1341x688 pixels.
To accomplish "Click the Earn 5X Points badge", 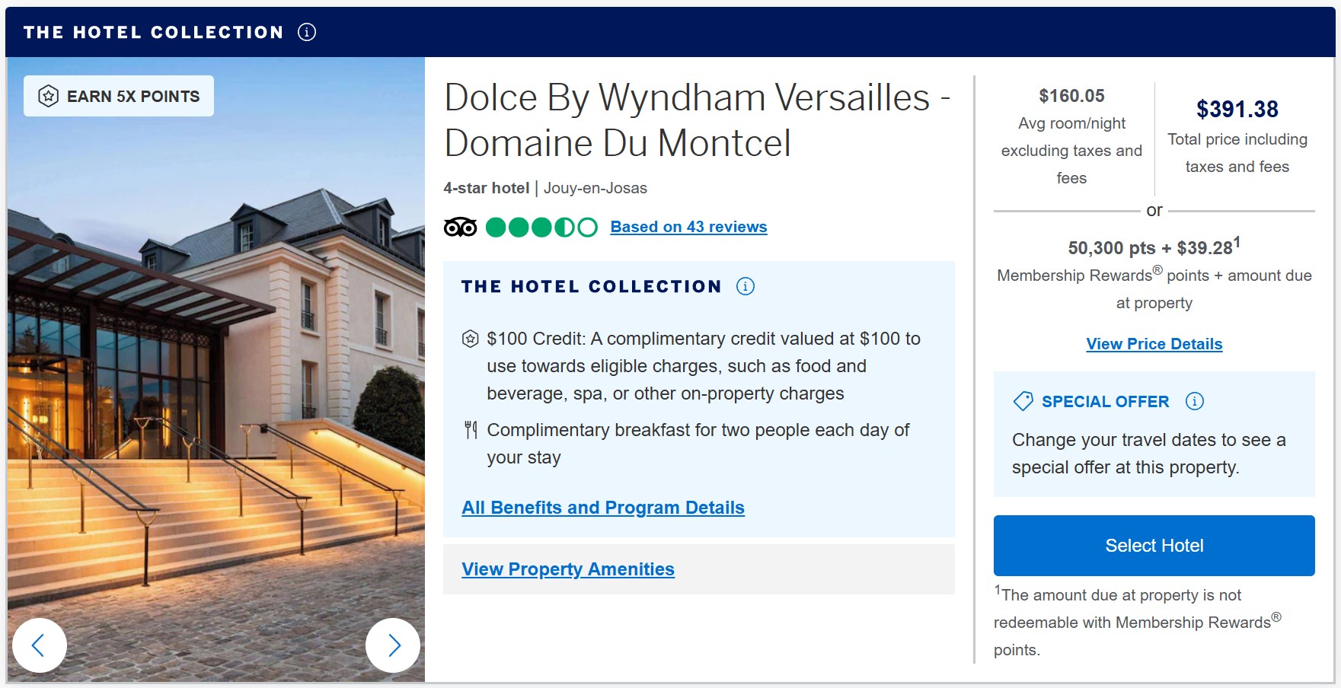I will (x=119, y=96).
